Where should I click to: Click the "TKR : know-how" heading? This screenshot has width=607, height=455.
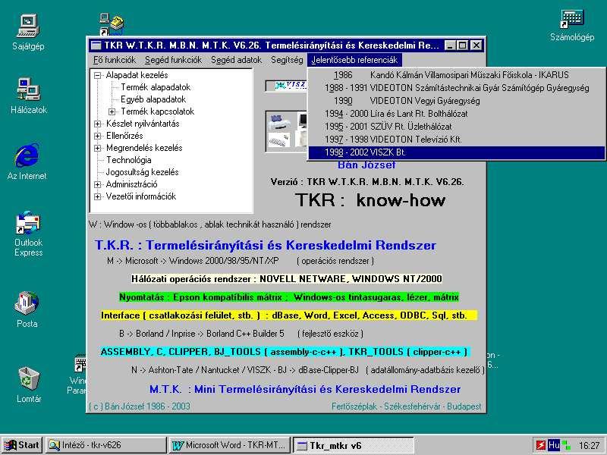370,200
